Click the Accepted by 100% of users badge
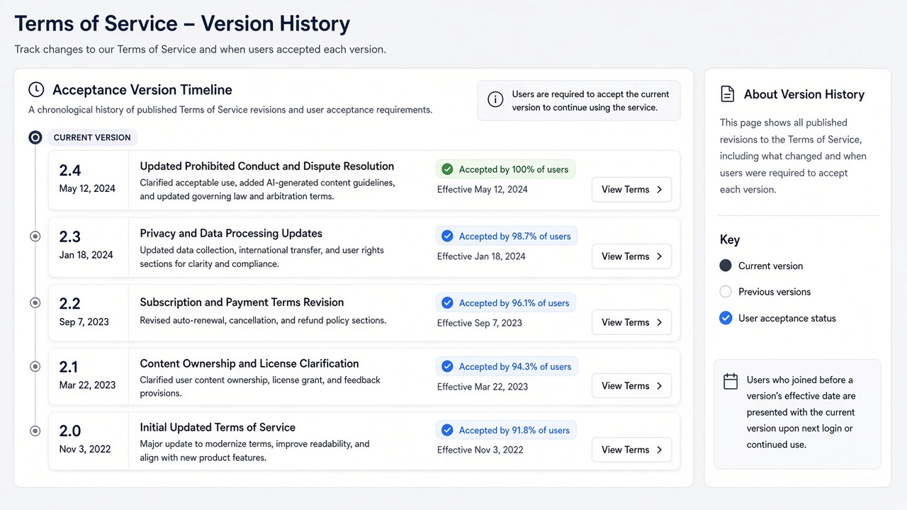The width and height of the screenshot is (907, 510). pos(506,169)
